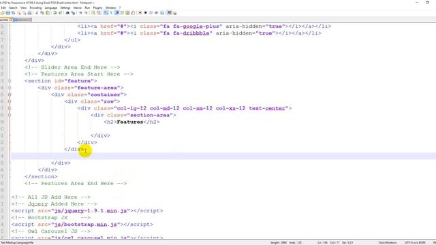Screen dimensions: 436x245
Task: Click the "fa fa-dribbble" class text
Action: [x=186, y=33]
